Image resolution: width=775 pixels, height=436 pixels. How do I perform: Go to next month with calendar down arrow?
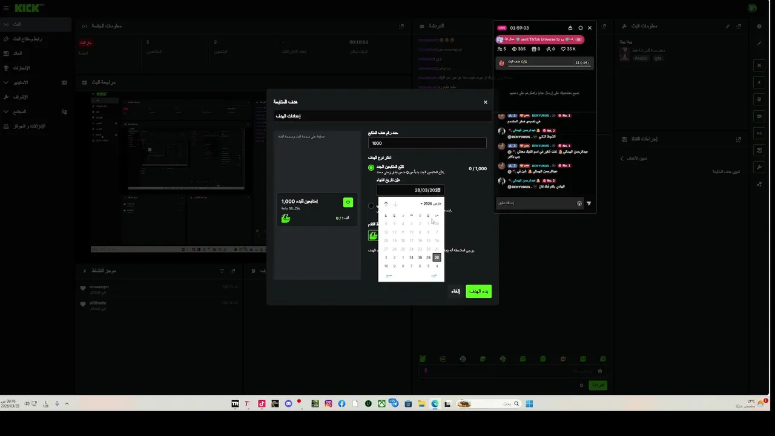point(395,204)
